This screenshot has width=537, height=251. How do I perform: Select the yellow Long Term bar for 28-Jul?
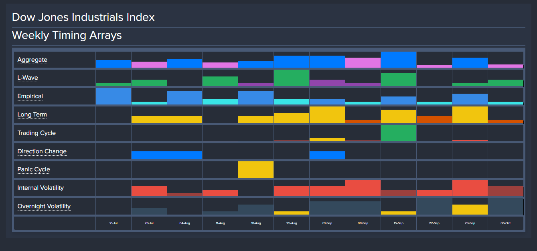(149, 120)
